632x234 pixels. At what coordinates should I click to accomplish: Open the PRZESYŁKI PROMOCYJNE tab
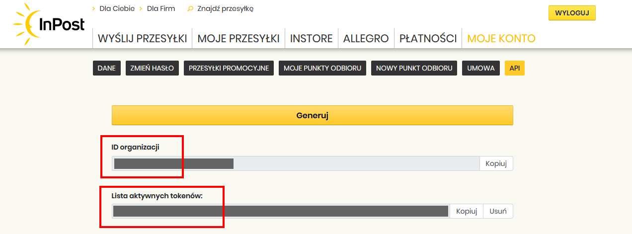[x=229, y=69]
